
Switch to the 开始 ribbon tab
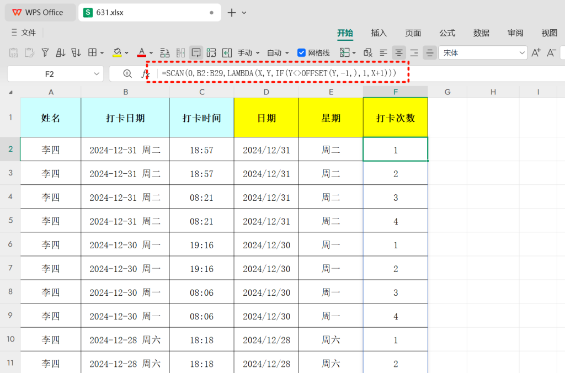point(345,33)
